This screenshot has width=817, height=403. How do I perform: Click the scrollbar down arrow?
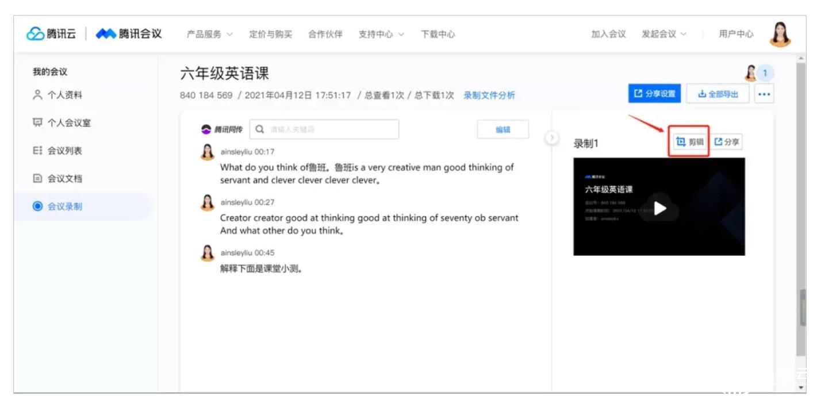coord(802,387)
